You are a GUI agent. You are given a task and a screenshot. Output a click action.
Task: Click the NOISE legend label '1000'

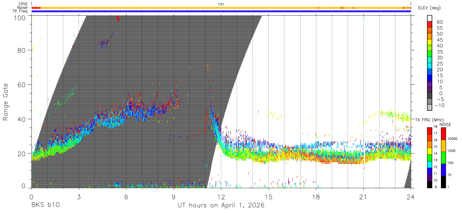(x=451, y=151)
